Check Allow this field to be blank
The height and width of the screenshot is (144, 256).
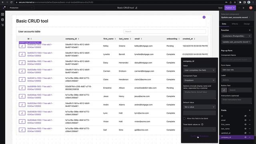coord(184,118)
